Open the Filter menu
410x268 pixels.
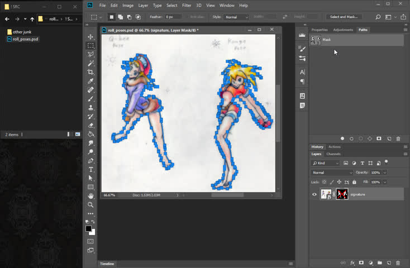(x=187, y=5)
